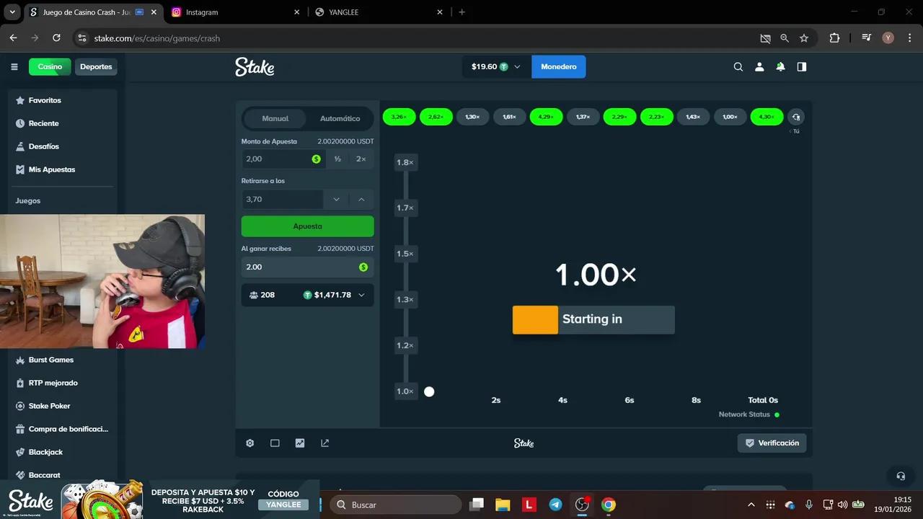
Task: Switch to the Instagram tab
Action: 236,12
